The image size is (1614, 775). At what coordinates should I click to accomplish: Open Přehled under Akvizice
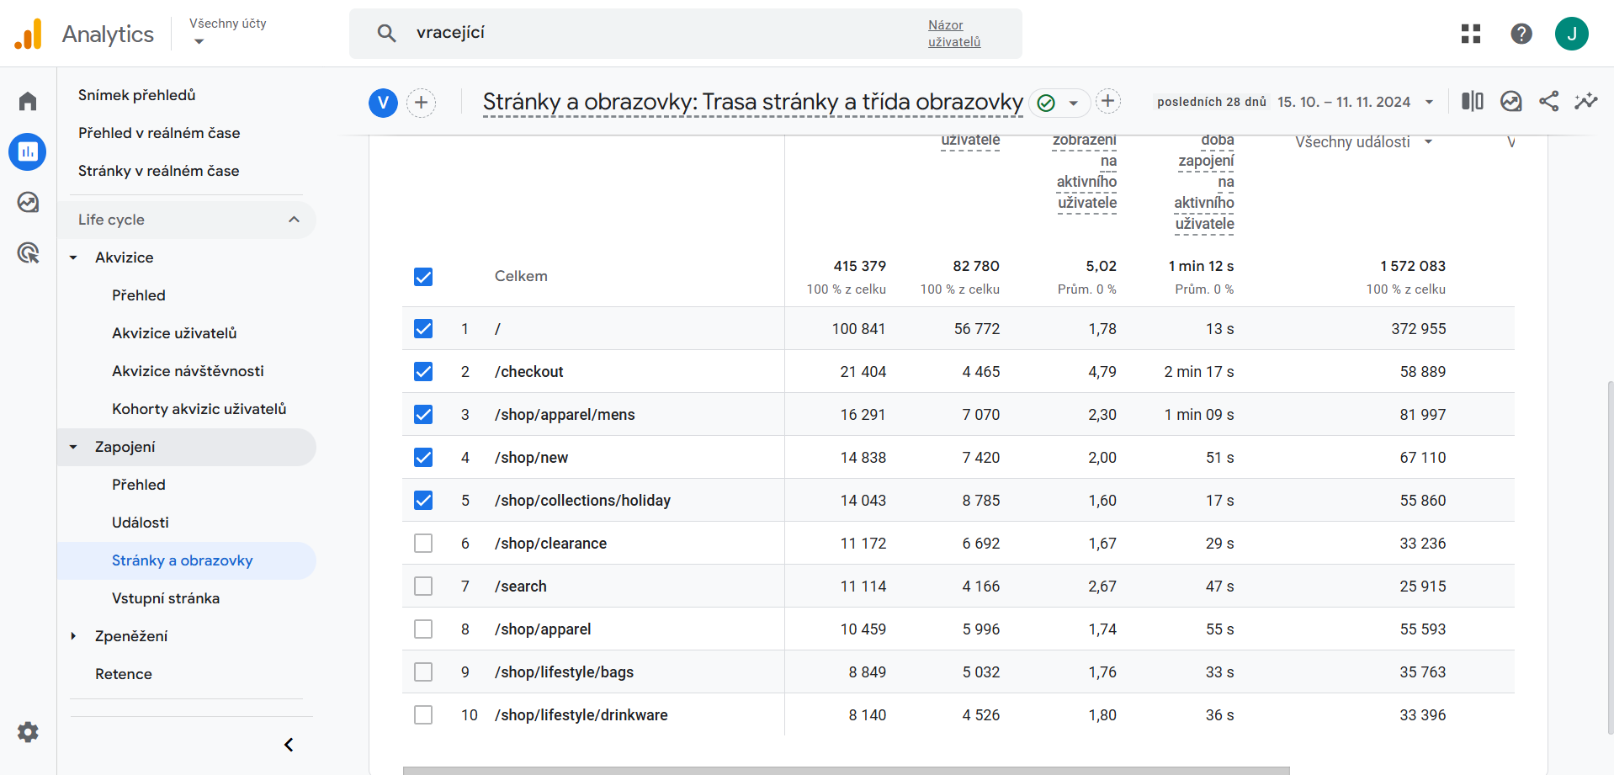tap(139, 295)
